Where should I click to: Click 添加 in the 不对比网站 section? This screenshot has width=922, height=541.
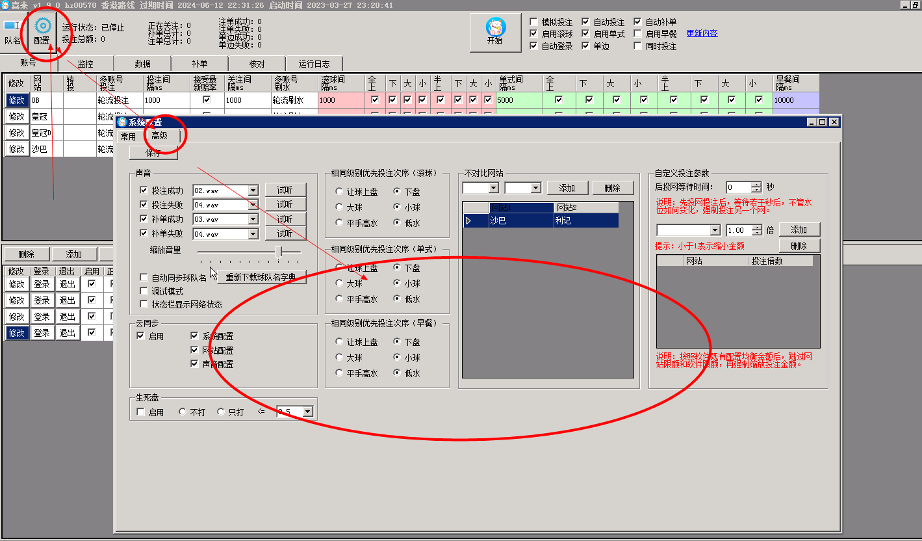(x=567, y=188)
